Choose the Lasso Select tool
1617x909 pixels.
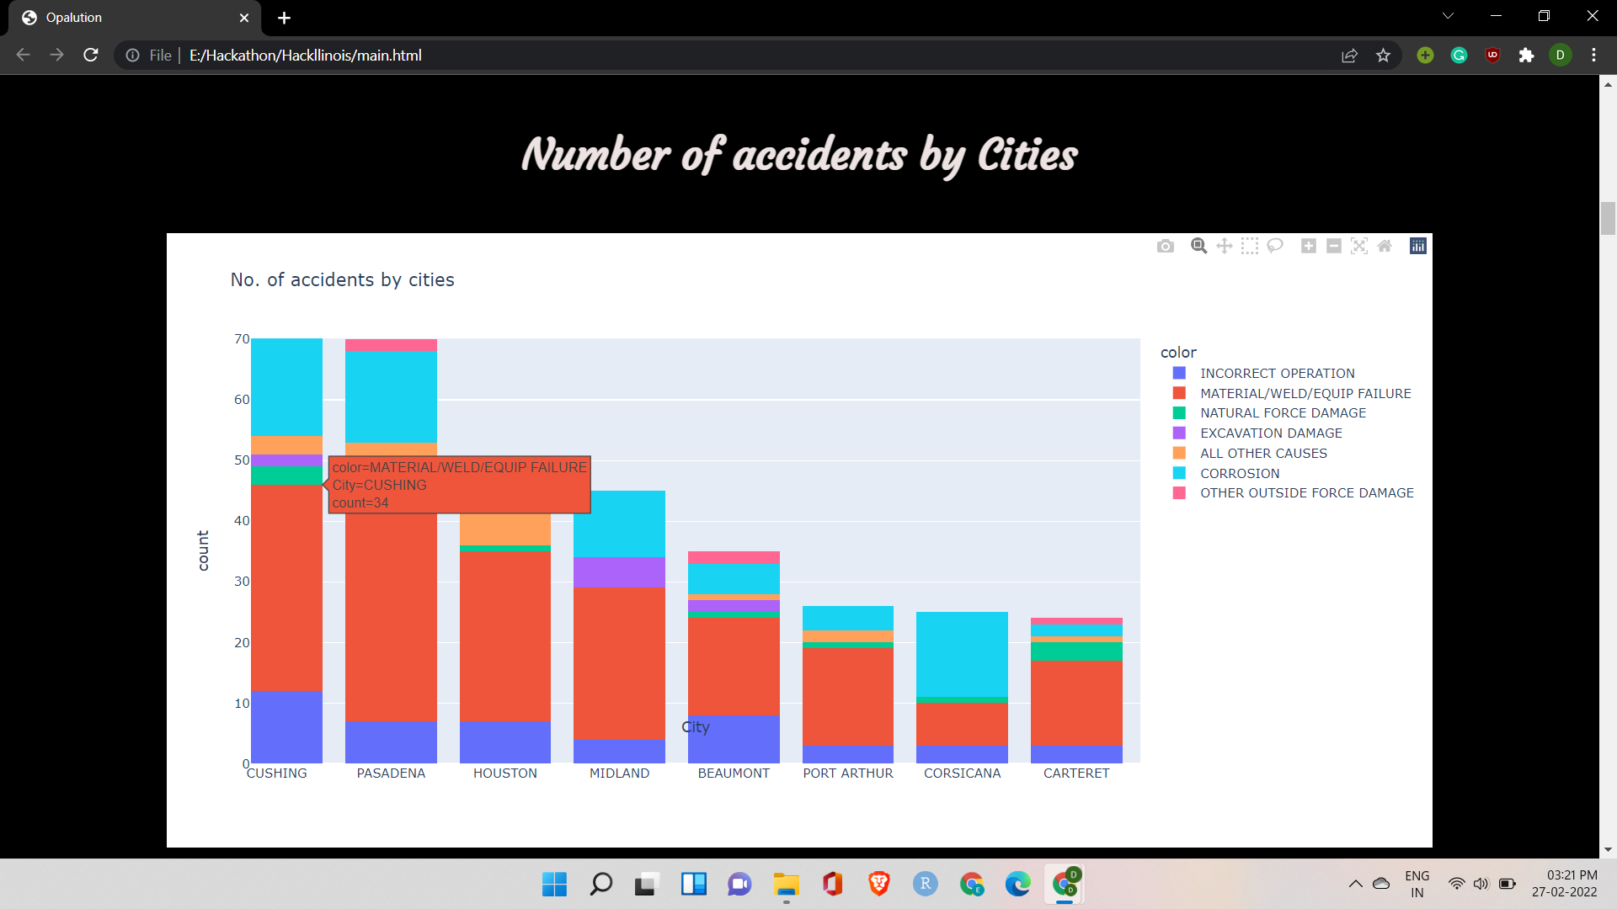tap(1275, 246)
